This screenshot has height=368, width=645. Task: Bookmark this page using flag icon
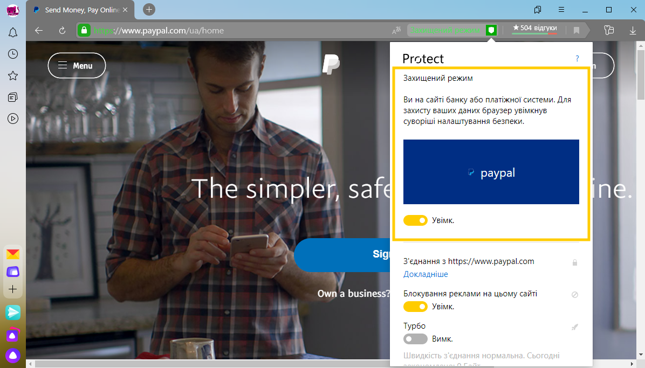577,30
